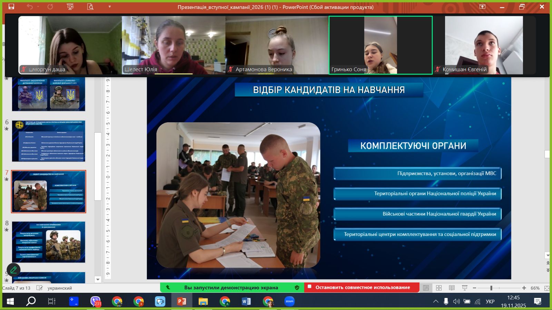
Task: Open ribbon display options
Action: 482,7
